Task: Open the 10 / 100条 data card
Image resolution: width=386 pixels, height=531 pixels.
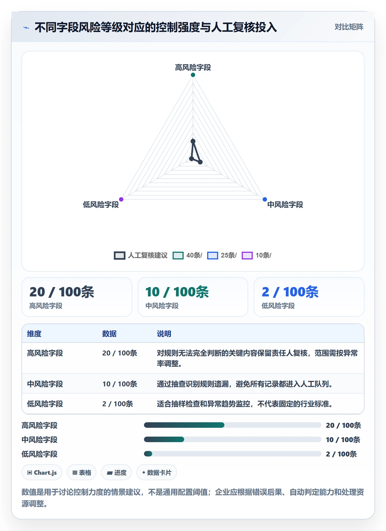Action: pos(193,297)
